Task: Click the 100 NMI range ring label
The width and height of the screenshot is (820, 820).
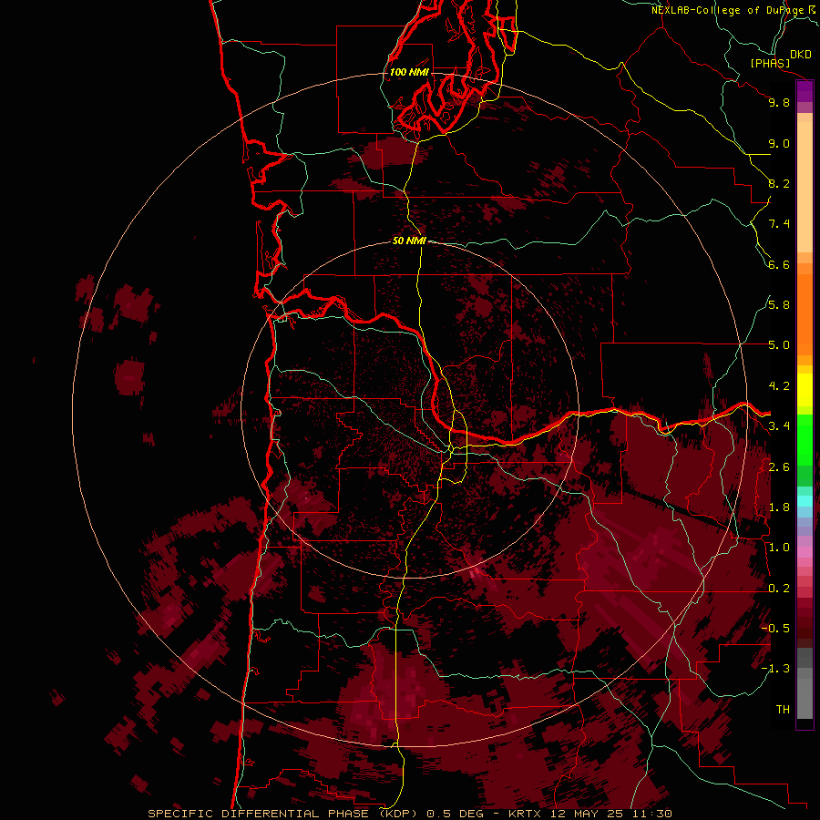Action: [409, 72]
